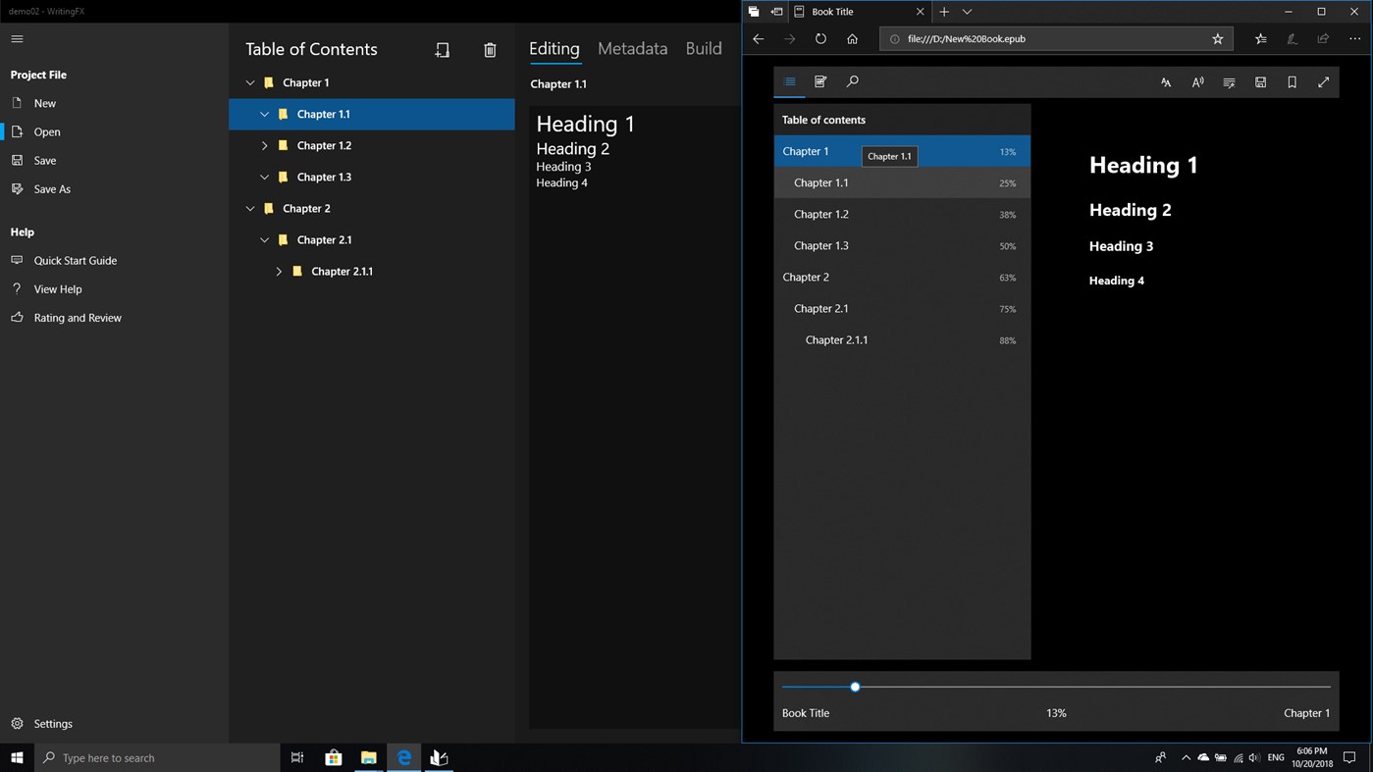This screenshot has width=1373, height=772.
Task: Add a bookmark to the current page
Action: point(1292,82)
